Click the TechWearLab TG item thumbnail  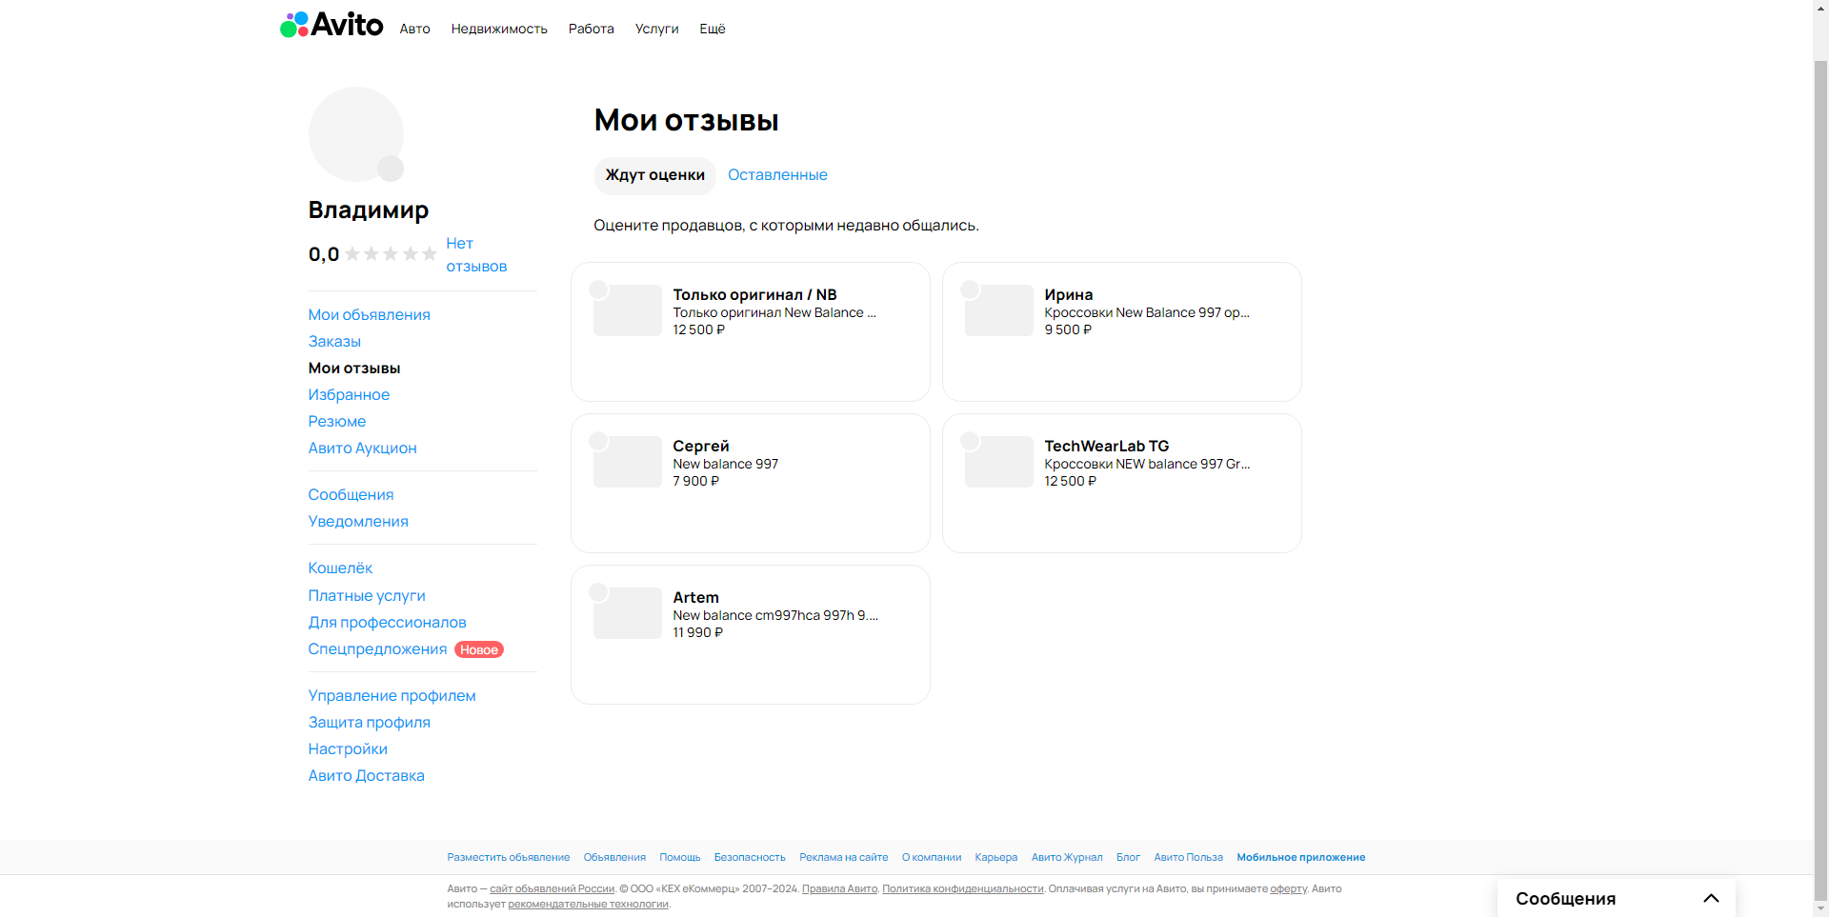[998, 462]
